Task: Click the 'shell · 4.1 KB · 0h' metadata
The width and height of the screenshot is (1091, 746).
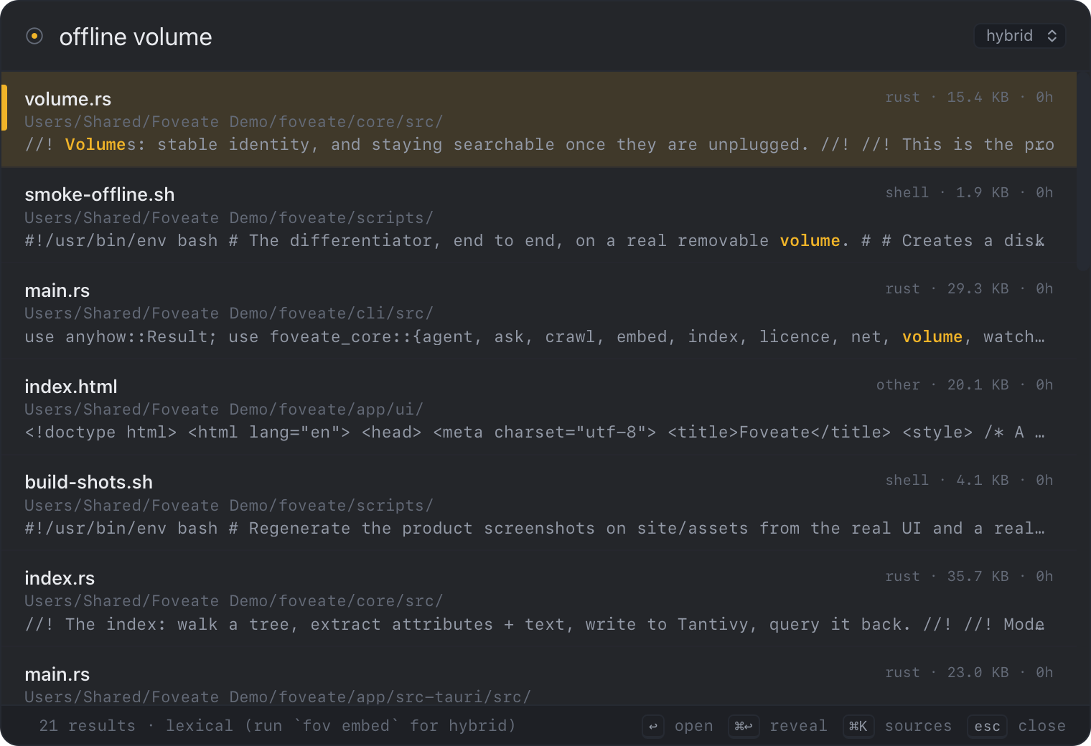Action: [969, 480]
